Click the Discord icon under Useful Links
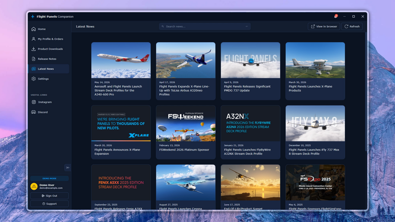Screen dimensions: 395x222 34,112
